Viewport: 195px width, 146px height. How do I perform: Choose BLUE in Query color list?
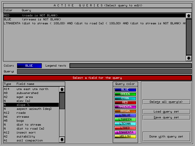pyautogui.click(x=125, y=90)
